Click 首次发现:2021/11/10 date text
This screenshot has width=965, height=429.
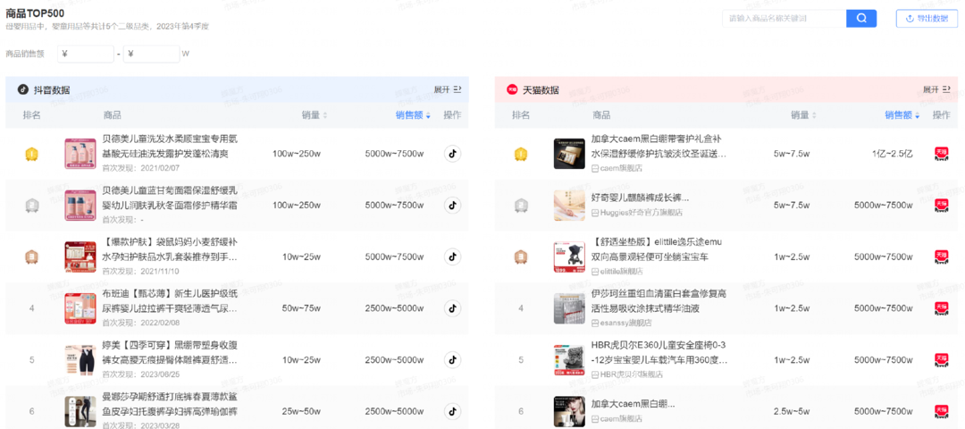pos(140,272)
